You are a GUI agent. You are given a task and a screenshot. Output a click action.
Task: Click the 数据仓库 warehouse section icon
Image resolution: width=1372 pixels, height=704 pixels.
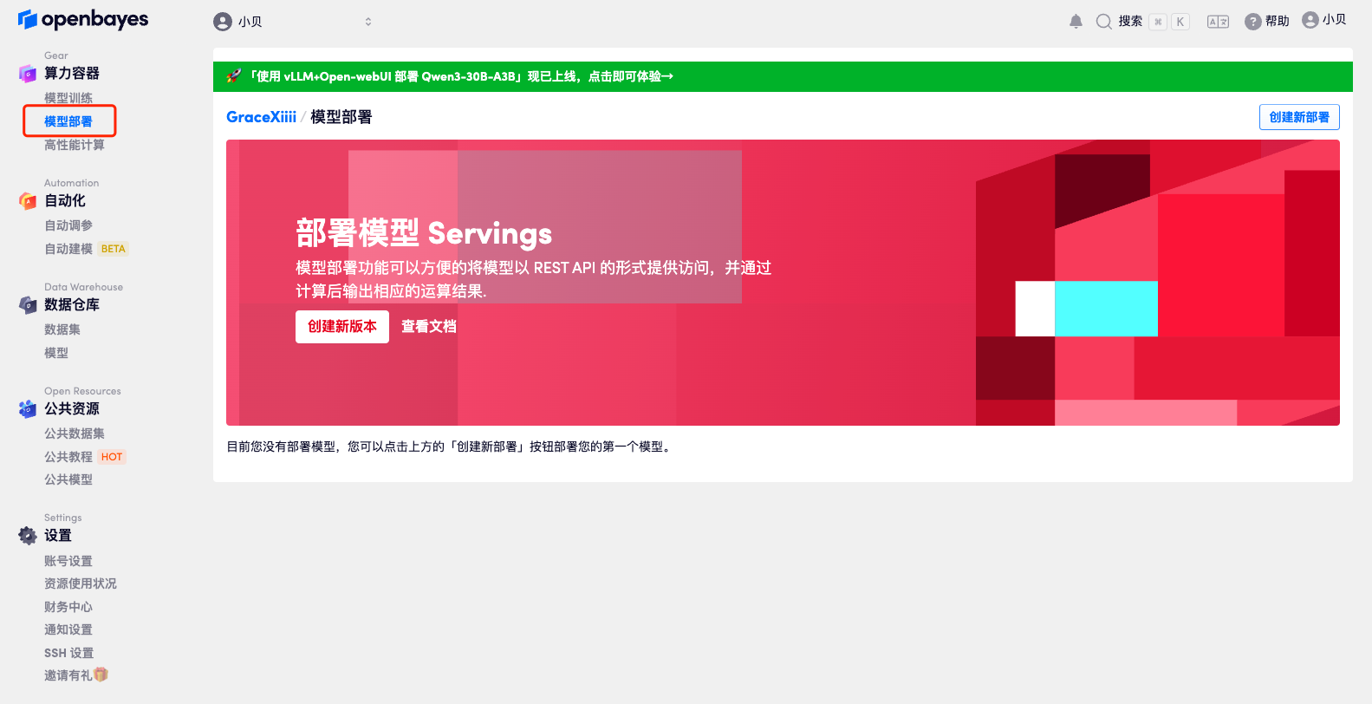28,305
